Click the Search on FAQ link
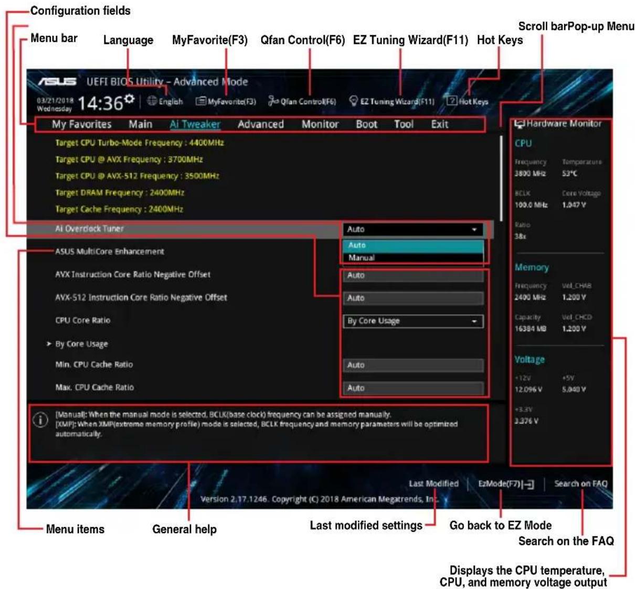635x589 pixels. (x=580, y=484)
